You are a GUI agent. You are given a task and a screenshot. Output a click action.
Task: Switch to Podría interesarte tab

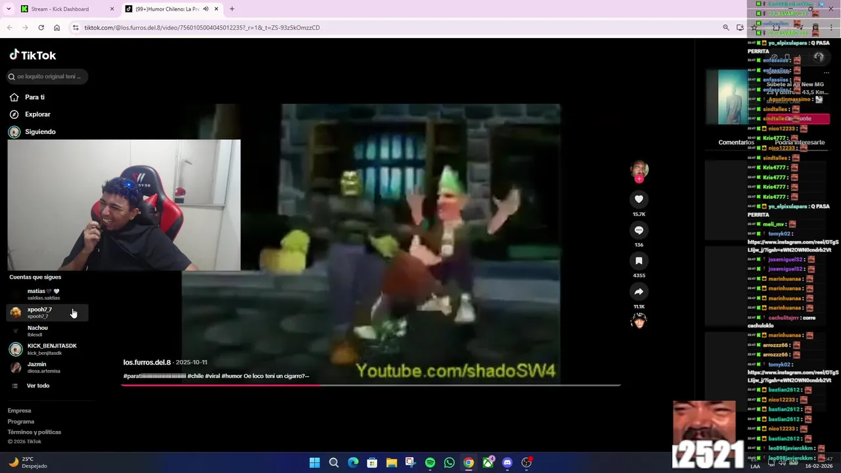coord(800,143)
